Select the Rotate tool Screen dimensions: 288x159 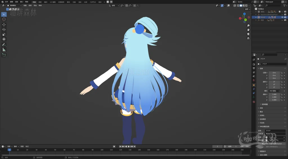click(x=4, y=29)
